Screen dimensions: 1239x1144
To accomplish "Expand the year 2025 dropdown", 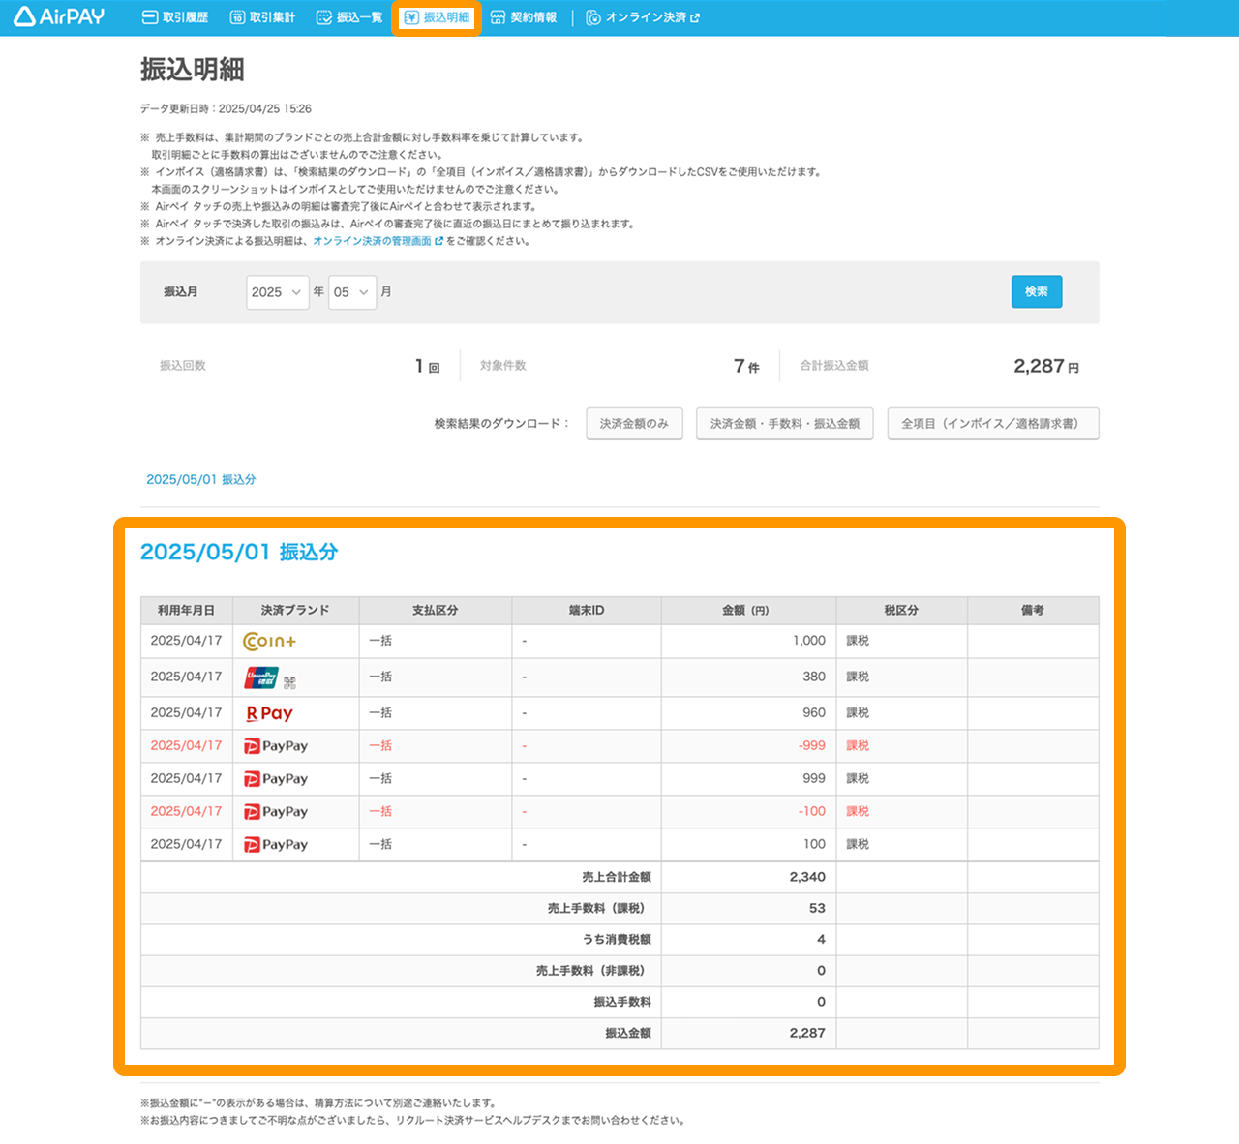I will pyautogui.click(x=277, y=292).
